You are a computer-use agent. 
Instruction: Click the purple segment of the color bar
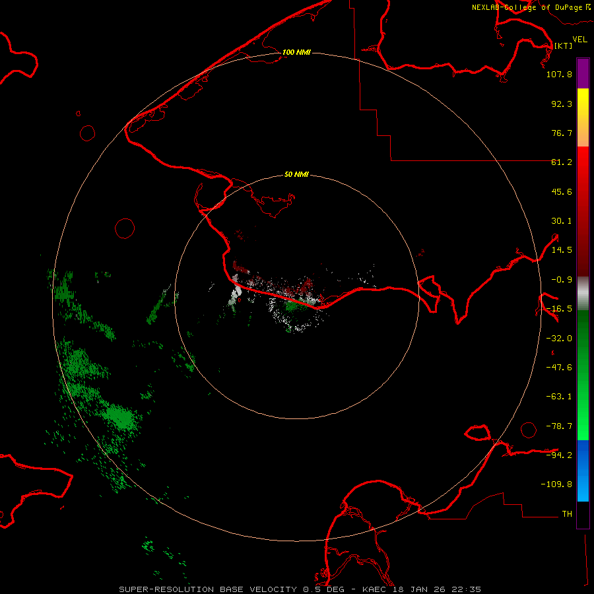[x=583, y=73]
